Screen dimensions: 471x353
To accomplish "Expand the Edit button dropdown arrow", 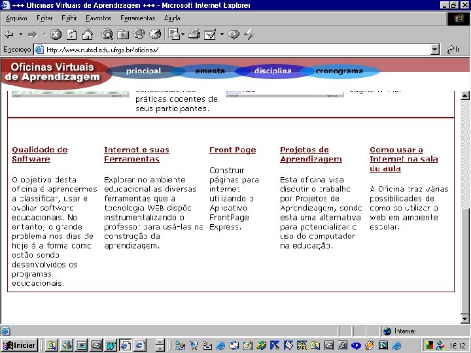I will 222,35.
